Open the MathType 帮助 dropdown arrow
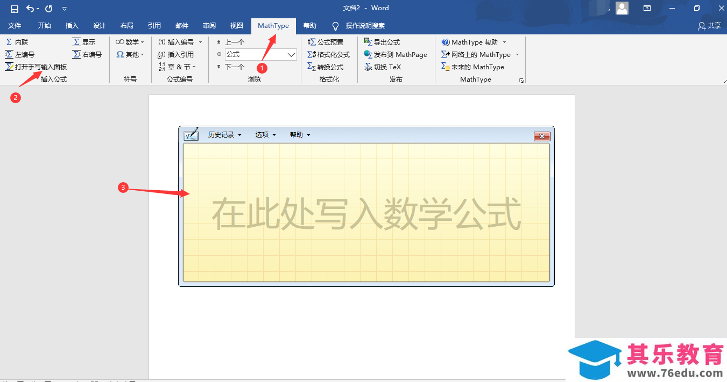The image size is (727, 382). point(504,42)
